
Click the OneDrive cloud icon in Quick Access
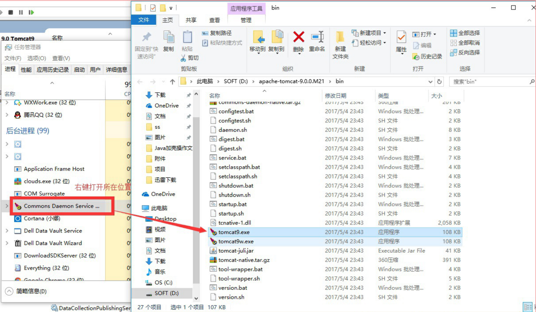click(x=149, y=106)
